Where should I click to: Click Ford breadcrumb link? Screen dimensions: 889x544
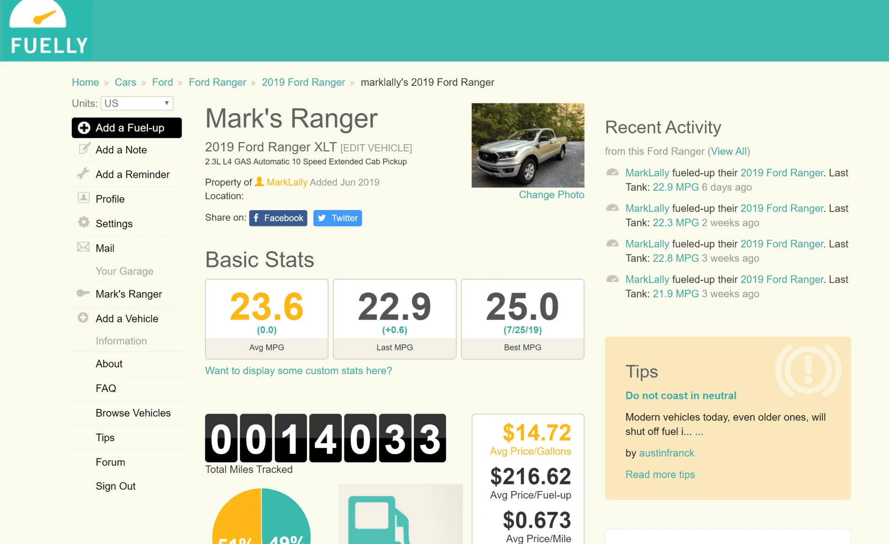pyautogui.click(x=162, y=82)
